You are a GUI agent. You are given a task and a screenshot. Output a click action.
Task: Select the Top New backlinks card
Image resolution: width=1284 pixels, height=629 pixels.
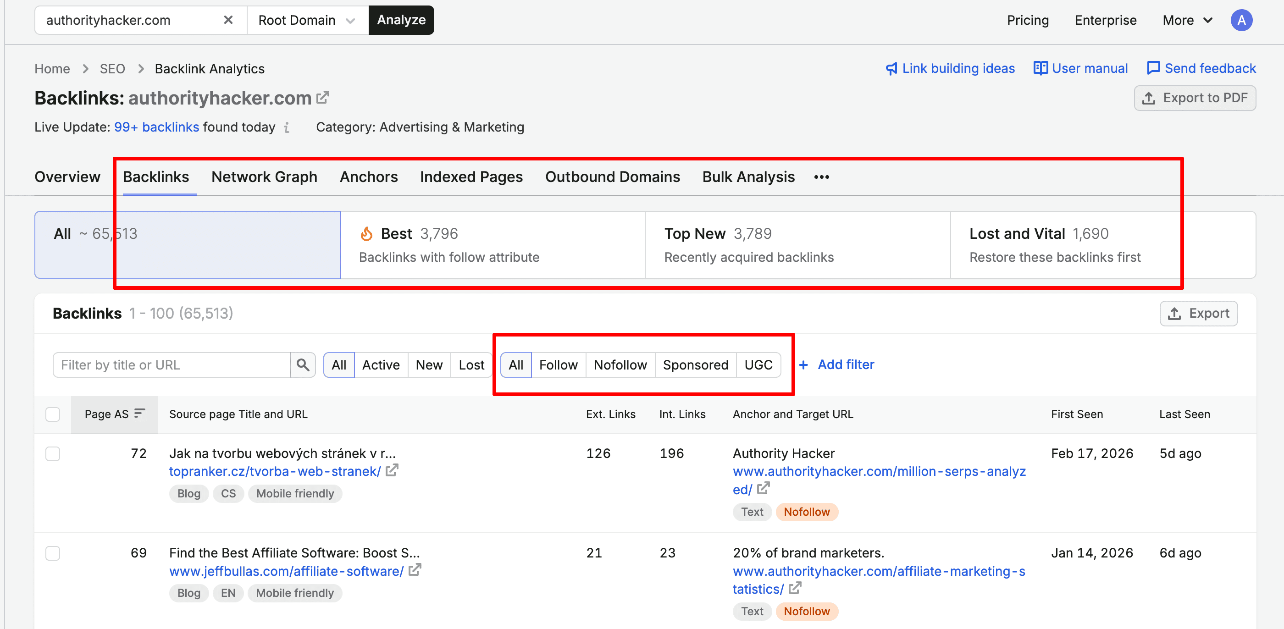click(797, 245)
